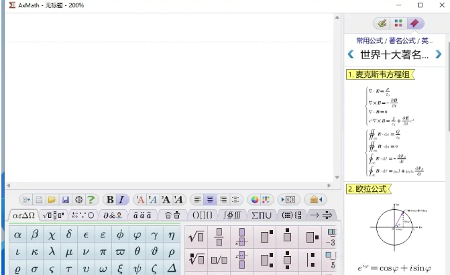Insert the superscript template
The width and height of the screenshot is (450, 275).
click(266, 237)
